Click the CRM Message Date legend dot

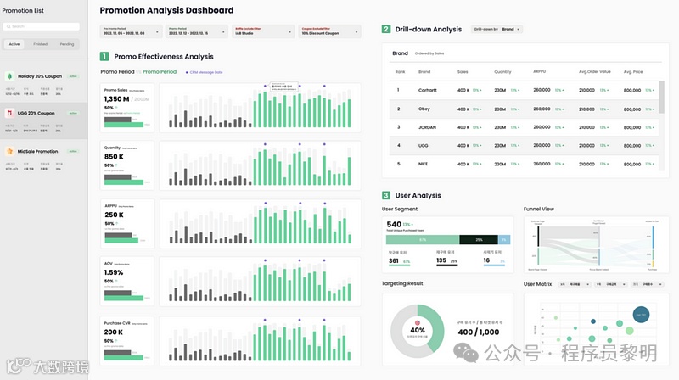[187, 72]
